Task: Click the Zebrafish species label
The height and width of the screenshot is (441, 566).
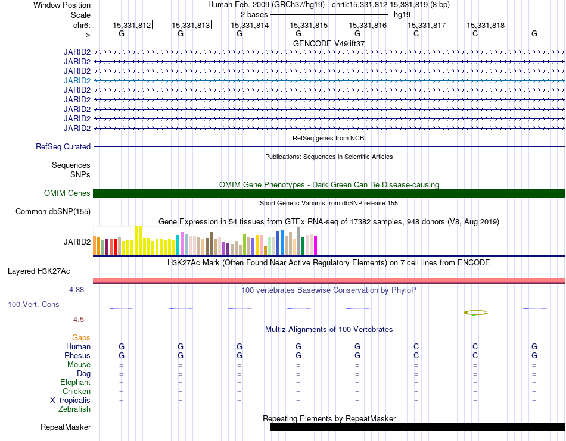Action: tap(74, 409)
